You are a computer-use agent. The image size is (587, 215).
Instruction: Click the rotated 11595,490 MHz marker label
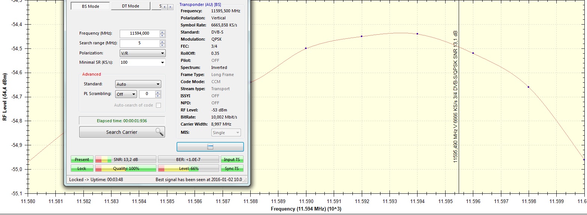455,97
